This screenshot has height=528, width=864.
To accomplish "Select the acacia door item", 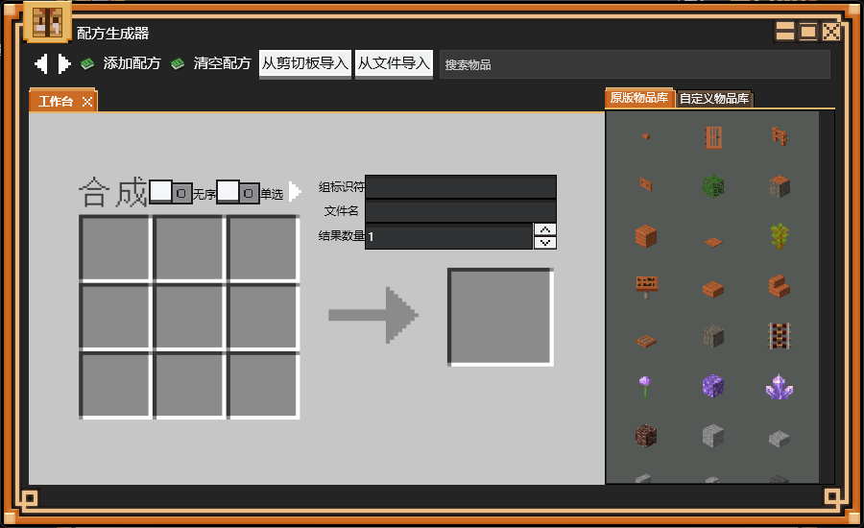I will (713, 137).
